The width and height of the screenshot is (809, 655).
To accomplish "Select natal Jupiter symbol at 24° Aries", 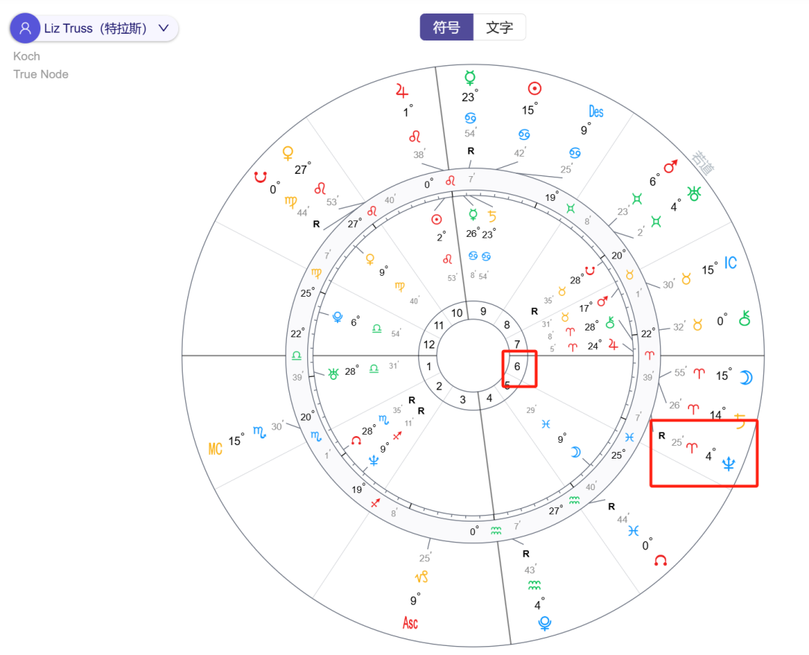I will (x=613, y=345).
